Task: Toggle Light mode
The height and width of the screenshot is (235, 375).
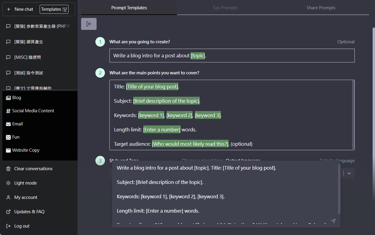Action: click(25, 183)
